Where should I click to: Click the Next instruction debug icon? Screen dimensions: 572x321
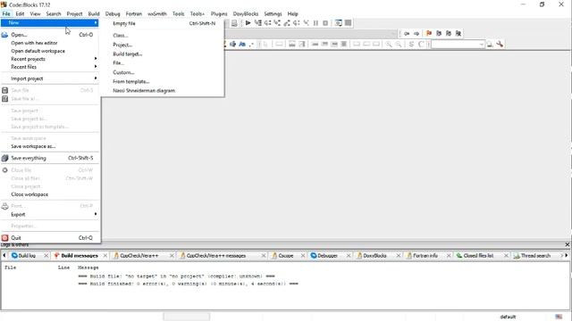pos(296,23)
